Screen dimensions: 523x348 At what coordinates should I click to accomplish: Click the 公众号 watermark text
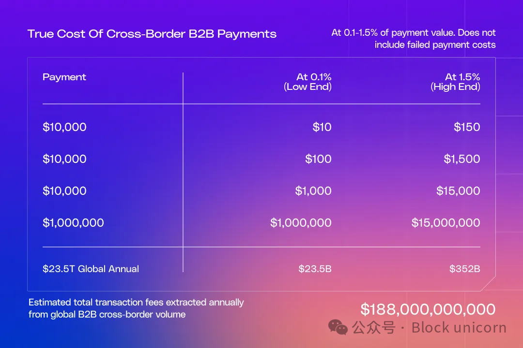(x=374, y=327)
